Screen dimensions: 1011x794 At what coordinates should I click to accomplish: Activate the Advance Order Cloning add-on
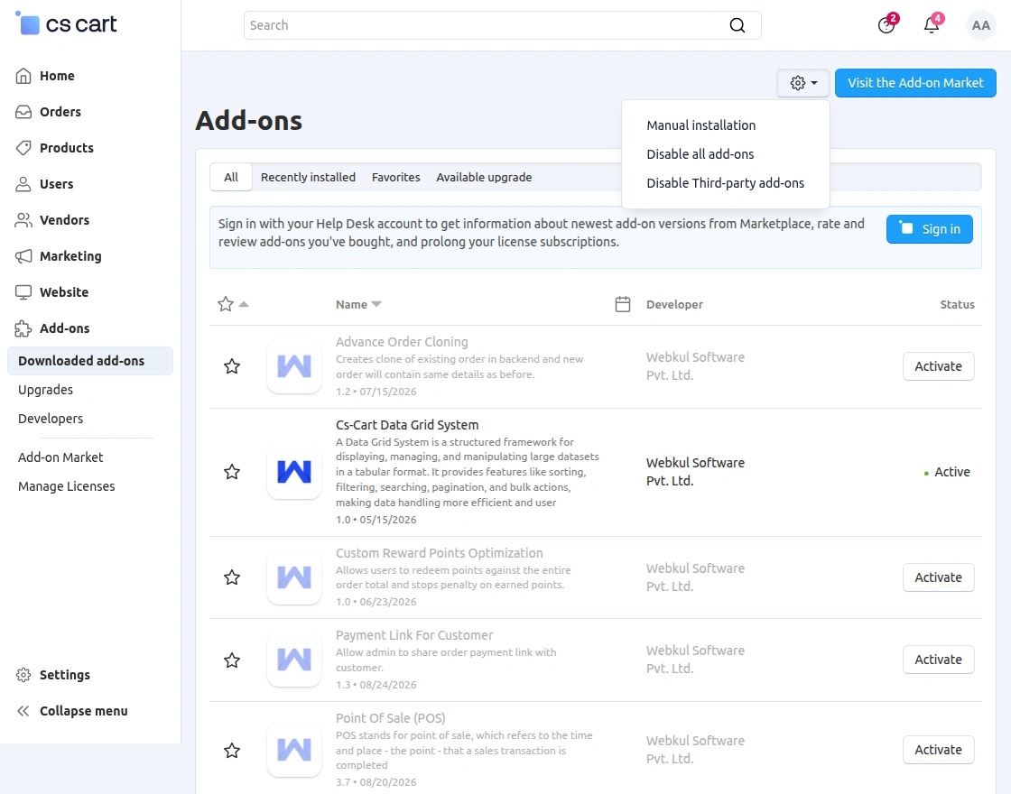938,366
